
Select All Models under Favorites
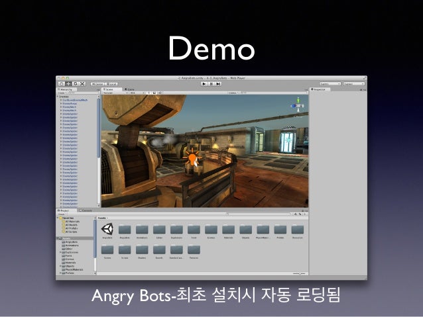pyautogui.click(x=70, y=225)
